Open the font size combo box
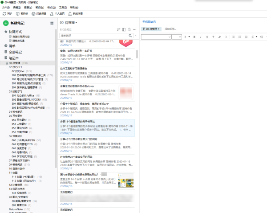 pos(177,37)
